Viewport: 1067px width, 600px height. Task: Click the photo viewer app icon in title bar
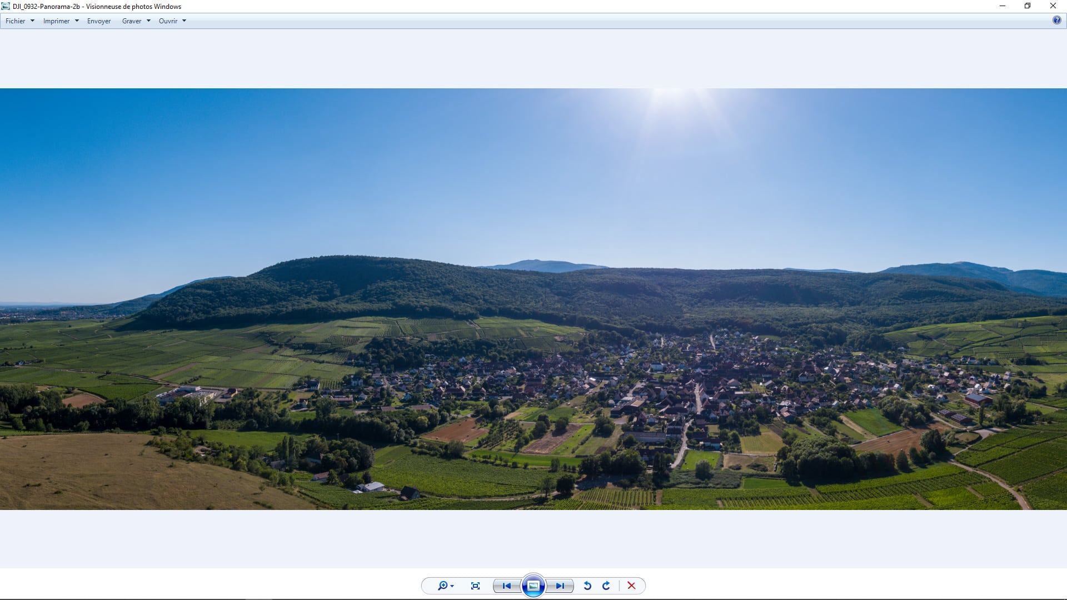(x=6, y=6)
